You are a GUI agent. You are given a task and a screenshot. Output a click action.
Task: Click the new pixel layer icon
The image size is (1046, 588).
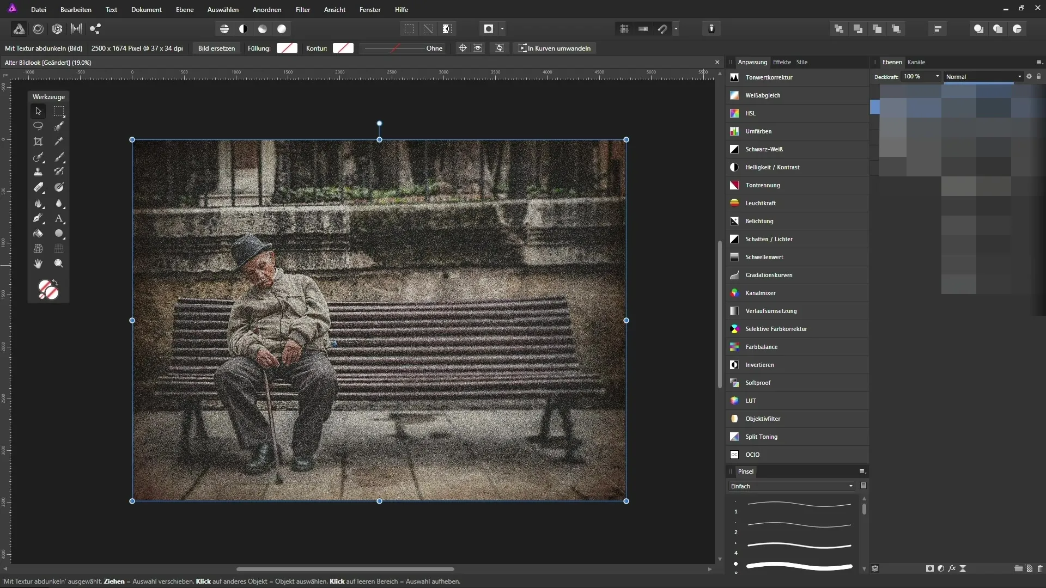[x=1029, y=568]
